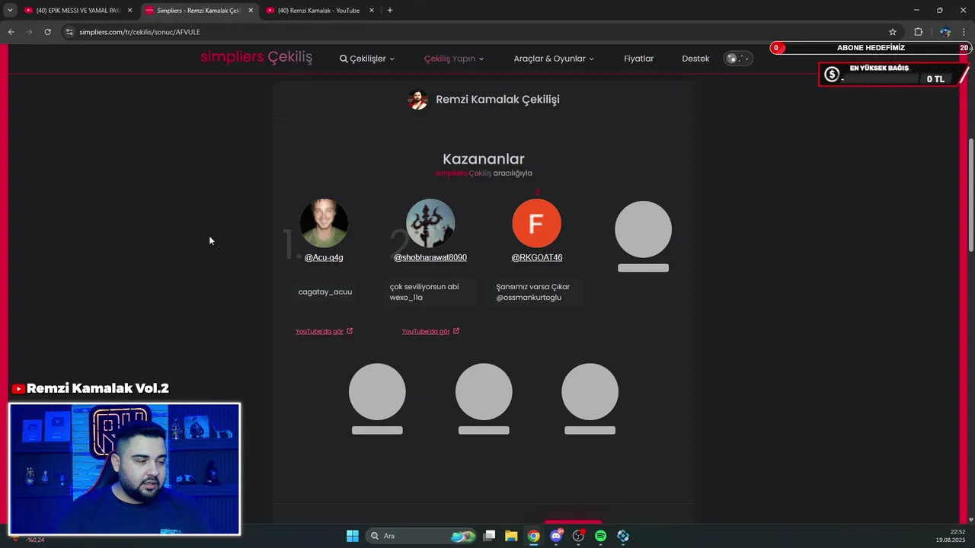Open a new tab with plus icon
The width and height of the screenshot is (975, 548).
390,11
